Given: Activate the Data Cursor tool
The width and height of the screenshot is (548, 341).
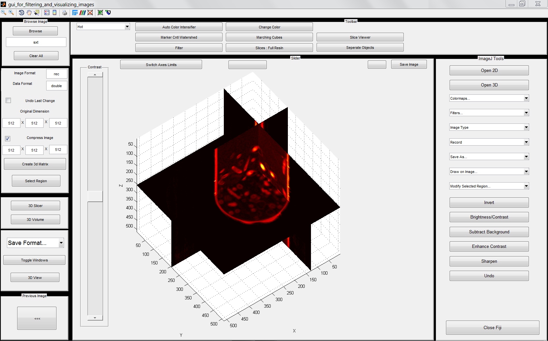Looking at the screenshot, I should [37, 13].
